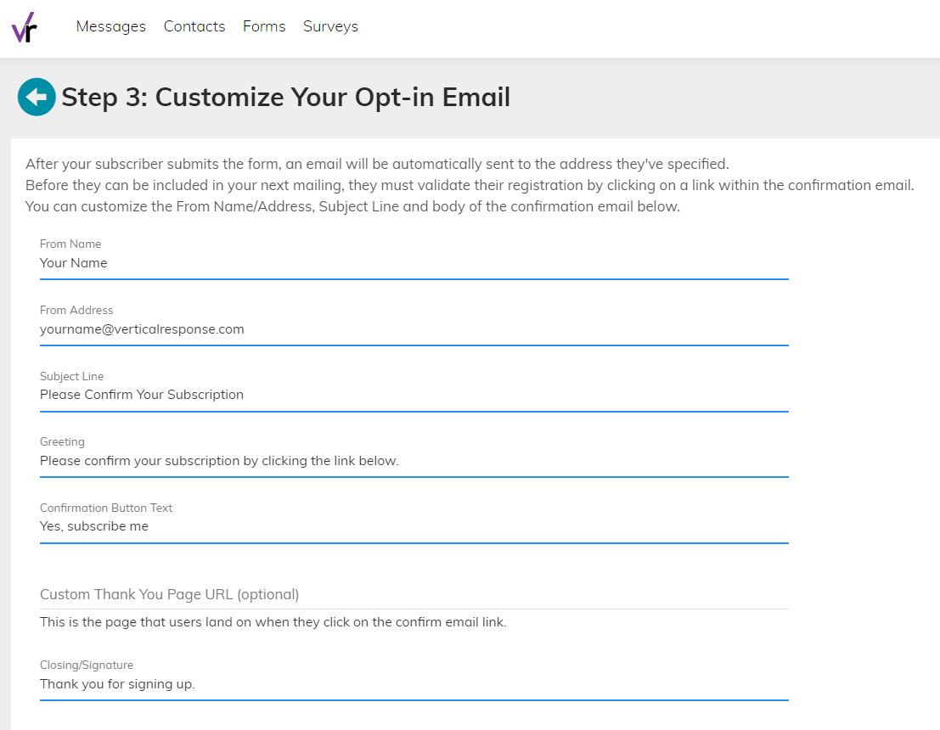The image size is (940, 730).
Task: Open the Messages menu
Action: tap(111, 26)
